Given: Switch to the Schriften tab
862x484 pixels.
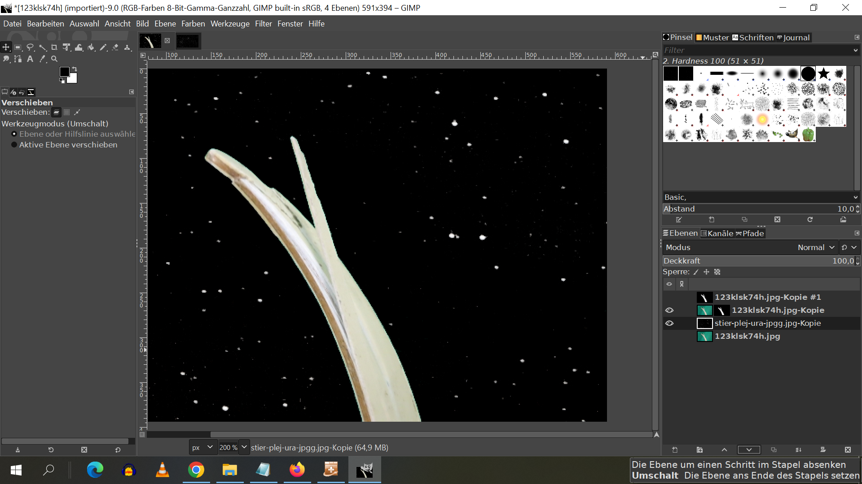Looking at the screenshot, I should (x=753, y=38).
